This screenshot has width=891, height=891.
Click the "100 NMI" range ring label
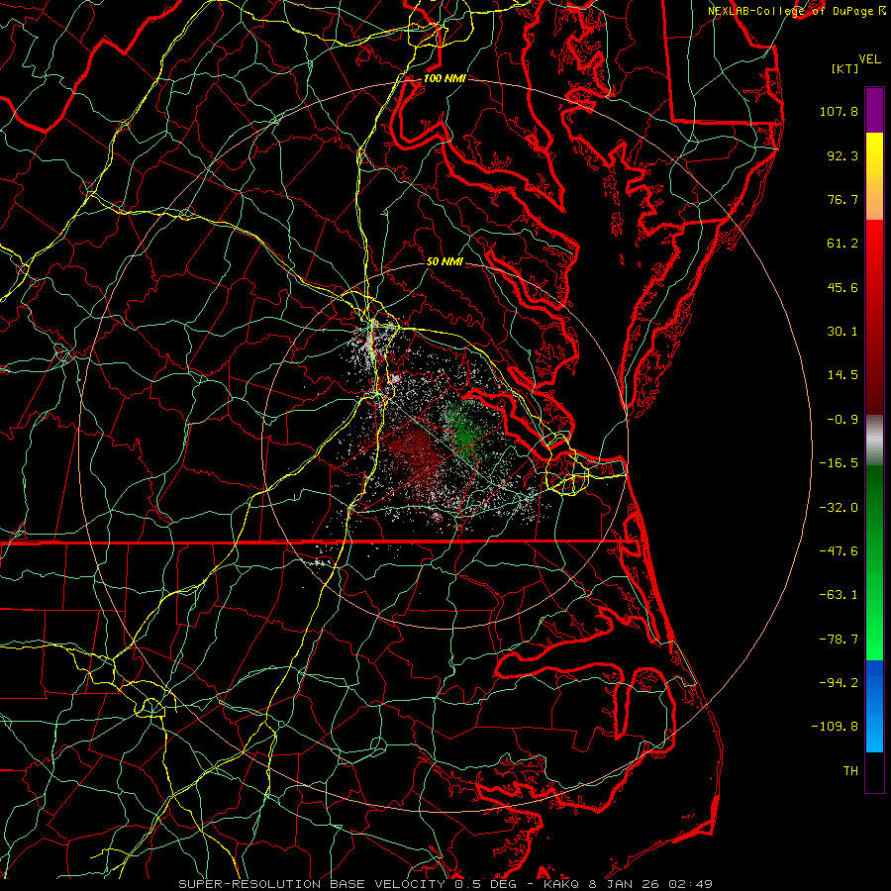[445, 78]
